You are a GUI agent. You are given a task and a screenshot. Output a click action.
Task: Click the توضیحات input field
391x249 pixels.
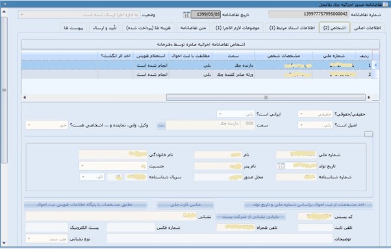pos(220,239)
